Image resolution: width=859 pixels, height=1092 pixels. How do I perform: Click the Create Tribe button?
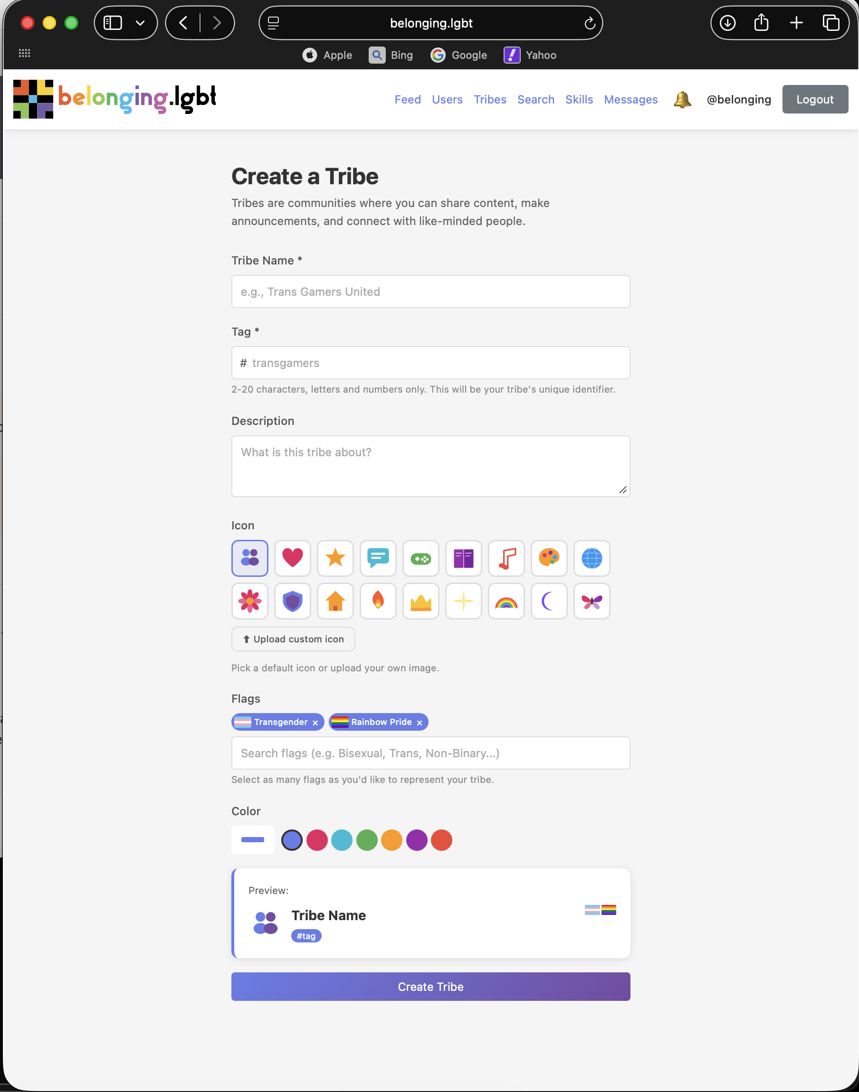click(x=430, y=986)
